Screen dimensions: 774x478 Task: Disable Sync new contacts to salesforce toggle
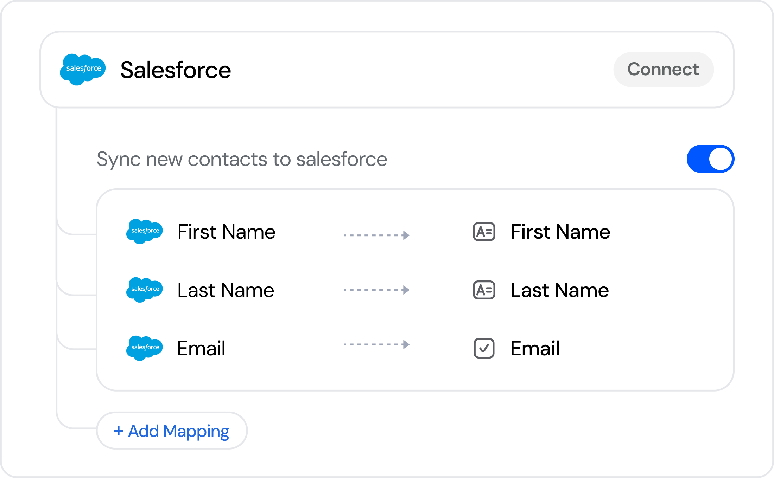710,159
